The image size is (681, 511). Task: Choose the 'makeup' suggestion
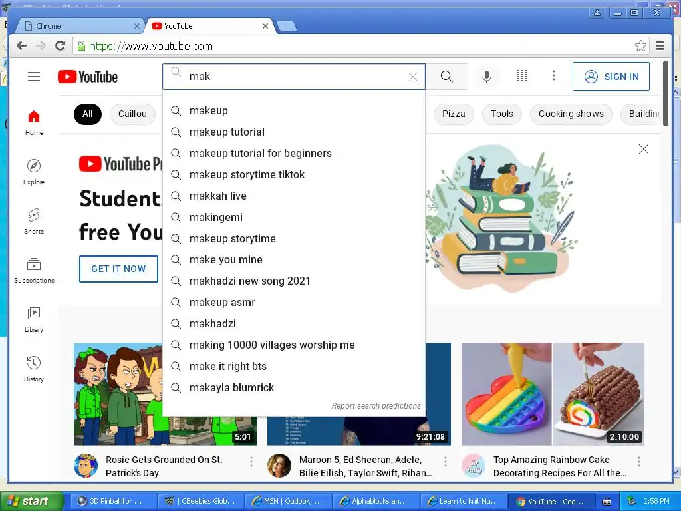pos(294,111)
